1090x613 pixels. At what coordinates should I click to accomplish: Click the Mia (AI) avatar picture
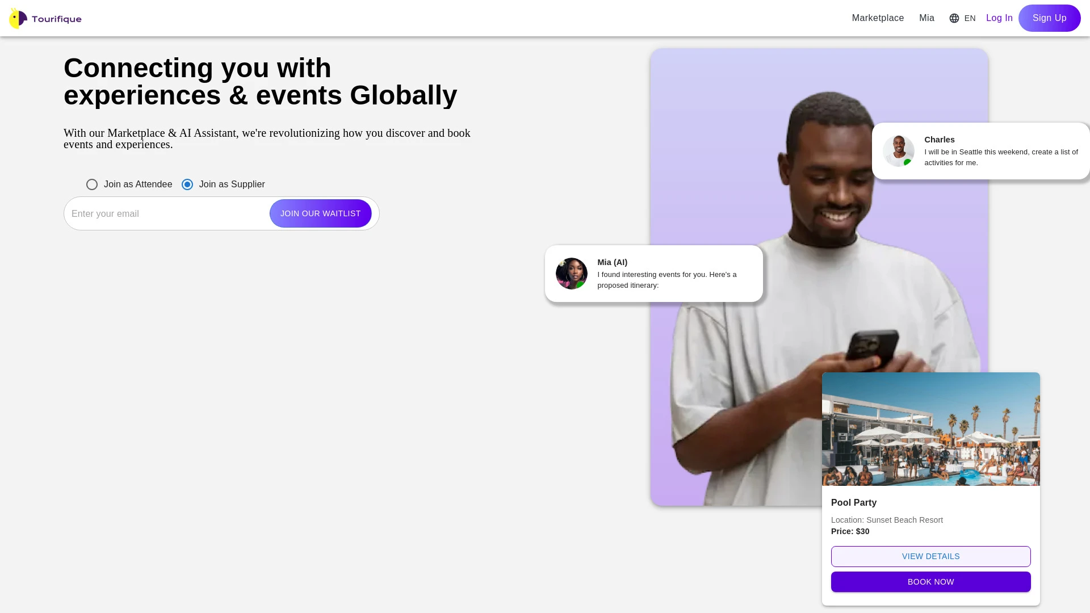click(x=571, y=273)
